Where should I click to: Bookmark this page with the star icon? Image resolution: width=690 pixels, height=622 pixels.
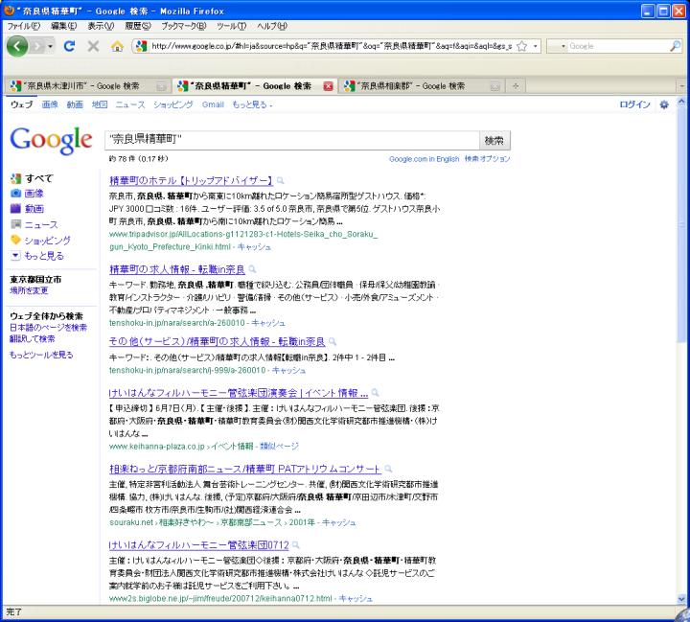point(518,46)
